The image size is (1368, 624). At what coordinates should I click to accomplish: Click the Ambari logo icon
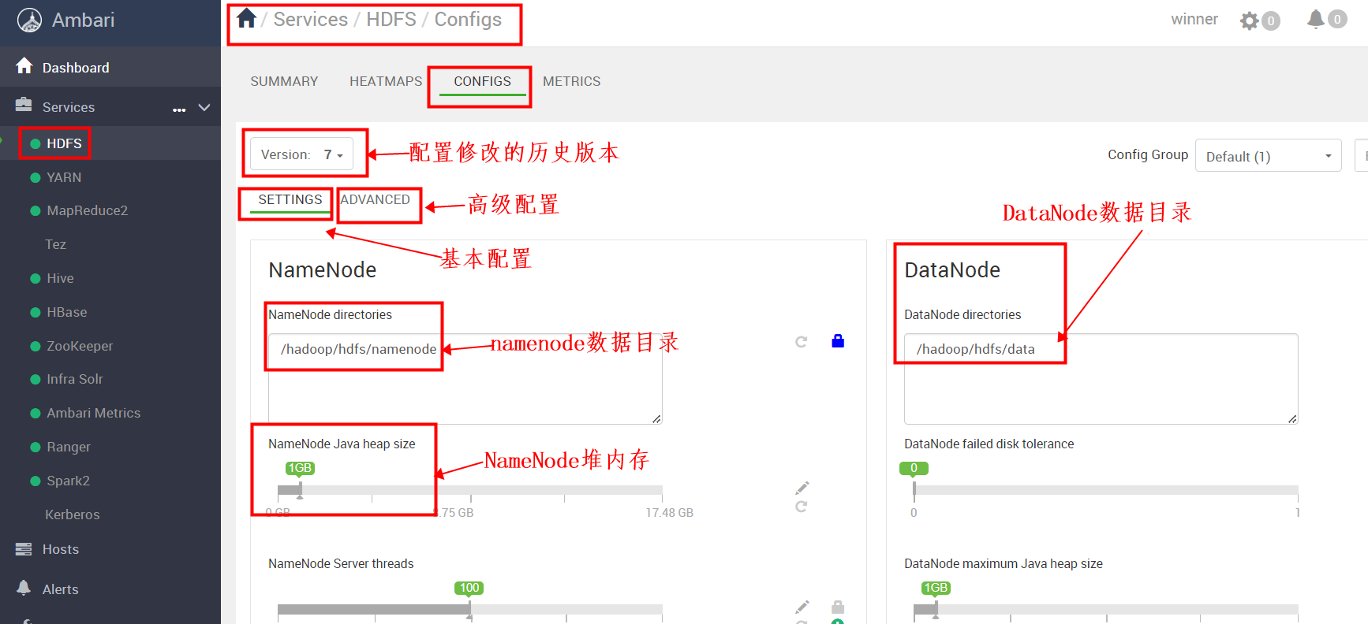point(29,20)
